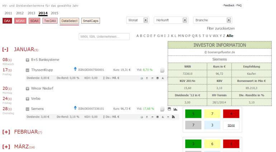276x152 pixels.
Task: Open the calendar icon in Siemens row
Action: click(x=169, y=109)
